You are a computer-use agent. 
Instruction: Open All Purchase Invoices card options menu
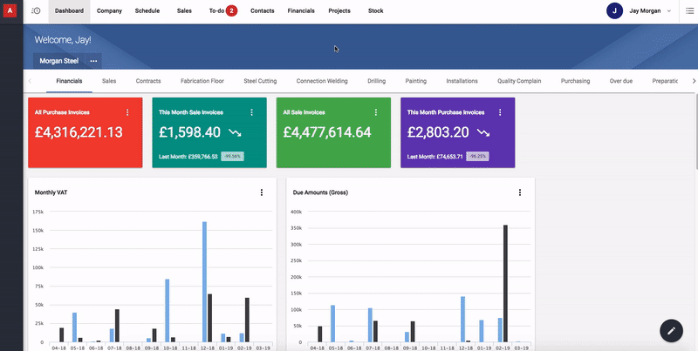[127, 112]
